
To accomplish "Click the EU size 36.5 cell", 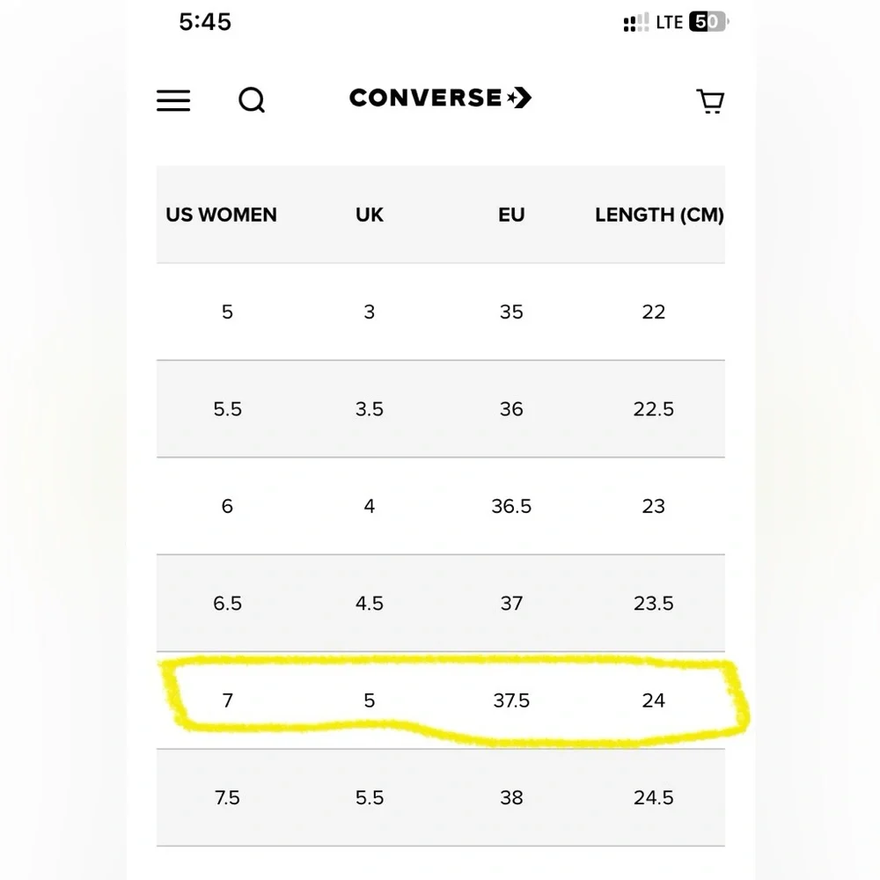I will coord(511,506).
